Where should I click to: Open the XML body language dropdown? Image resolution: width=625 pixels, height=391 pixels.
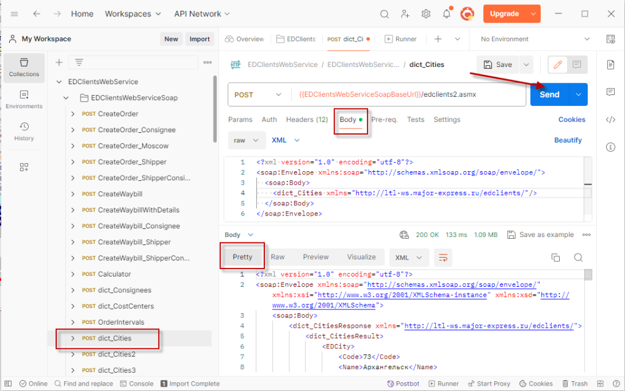pos(286,141)
